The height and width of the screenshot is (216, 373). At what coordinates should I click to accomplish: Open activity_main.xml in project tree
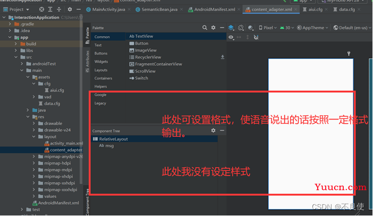click(x=64, y=143)
